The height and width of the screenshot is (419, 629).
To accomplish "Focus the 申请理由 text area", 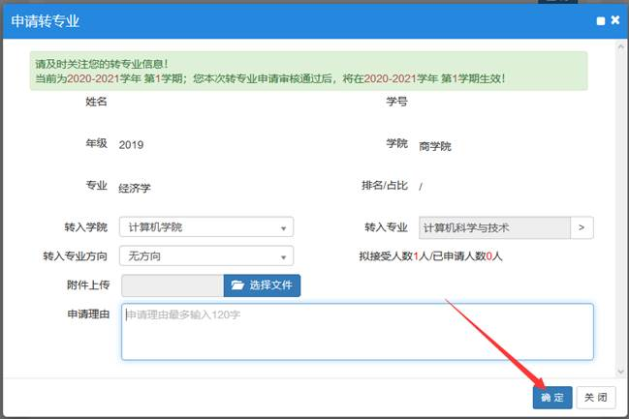I will pyautogui.click(x=357, y=332).
